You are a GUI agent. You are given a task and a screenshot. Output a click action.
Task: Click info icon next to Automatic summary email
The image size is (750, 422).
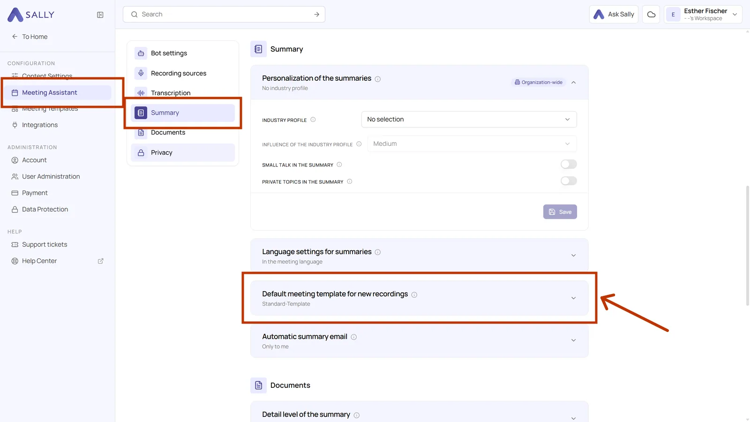tap(354, 337)
